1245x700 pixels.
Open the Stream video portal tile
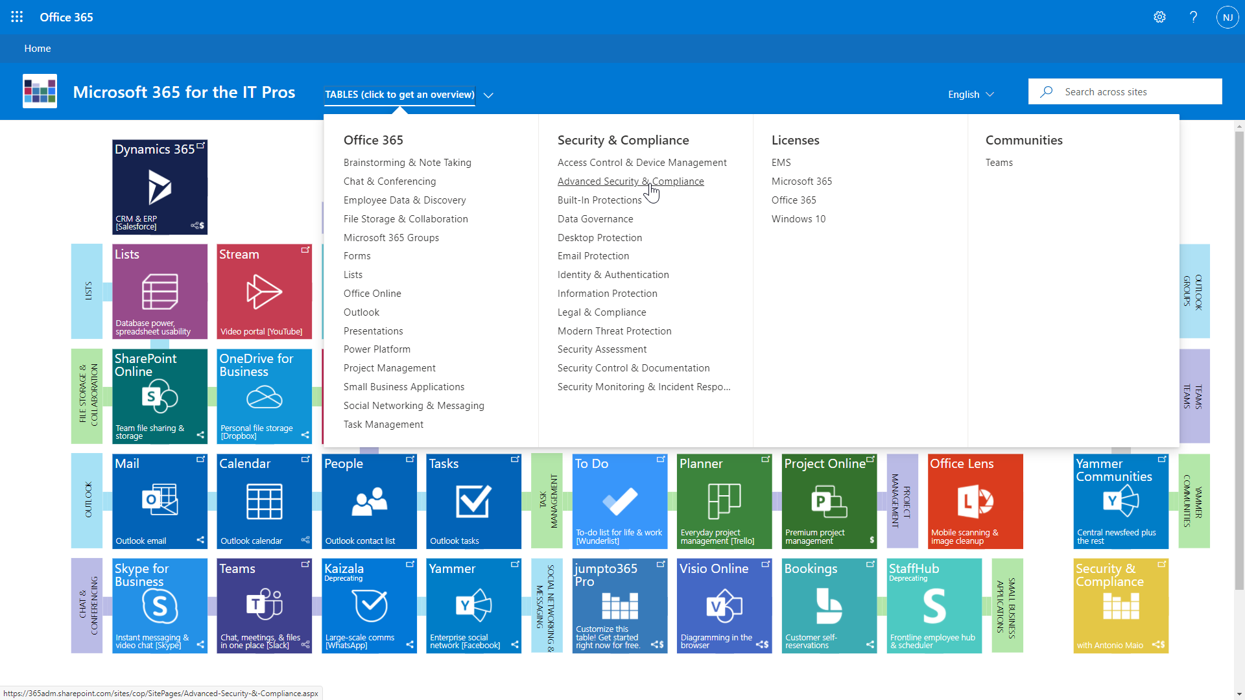point(265,292)
